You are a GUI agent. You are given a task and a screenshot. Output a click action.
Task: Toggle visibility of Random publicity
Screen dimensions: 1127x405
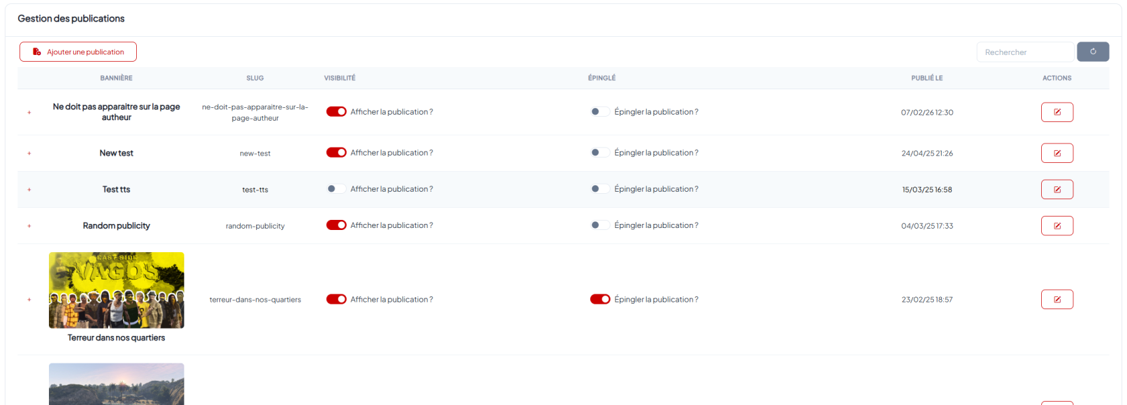click(336, 225)
